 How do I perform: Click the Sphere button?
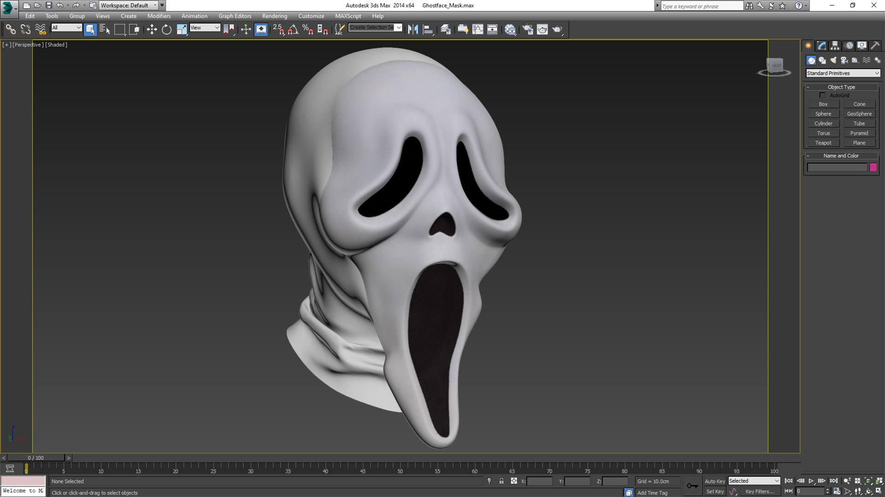click(823, 114)
